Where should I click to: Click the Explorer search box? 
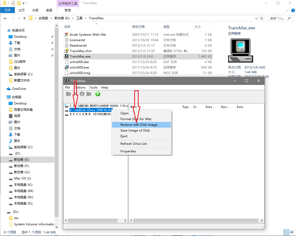click(x=280, y=18)
